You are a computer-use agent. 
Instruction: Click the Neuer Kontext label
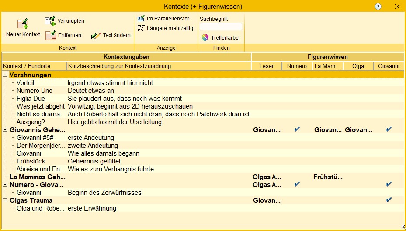[x=23, y=34]
